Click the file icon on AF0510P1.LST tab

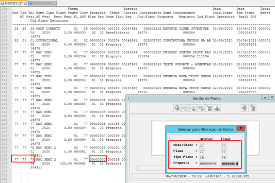click(2, 3)
